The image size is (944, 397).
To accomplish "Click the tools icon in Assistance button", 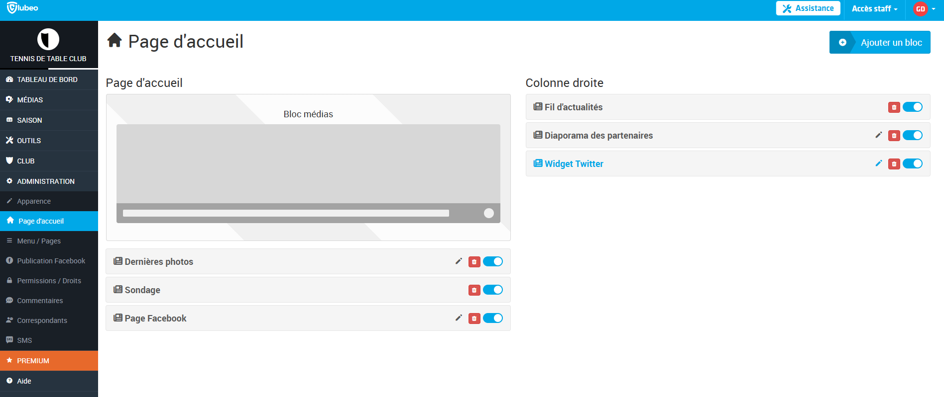I will 787,8.
